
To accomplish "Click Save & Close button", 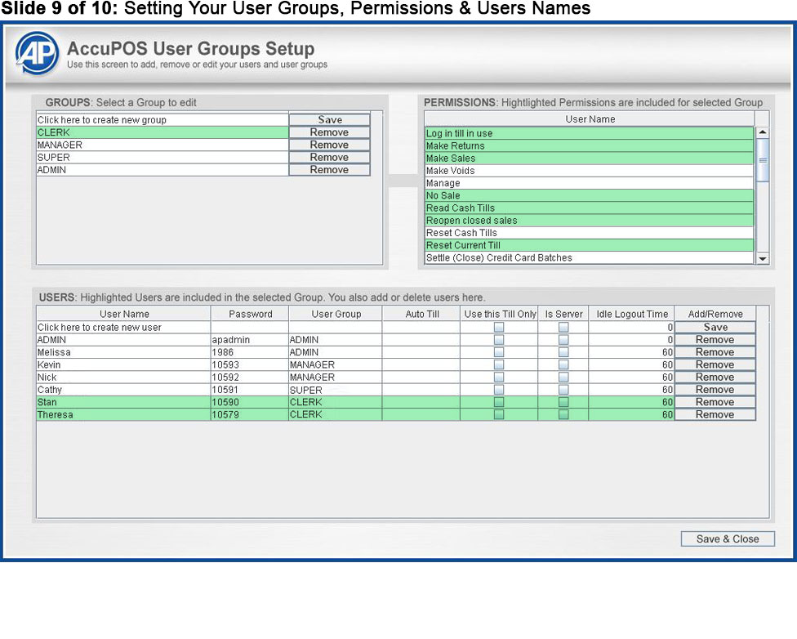I will (x=728, y=538).
